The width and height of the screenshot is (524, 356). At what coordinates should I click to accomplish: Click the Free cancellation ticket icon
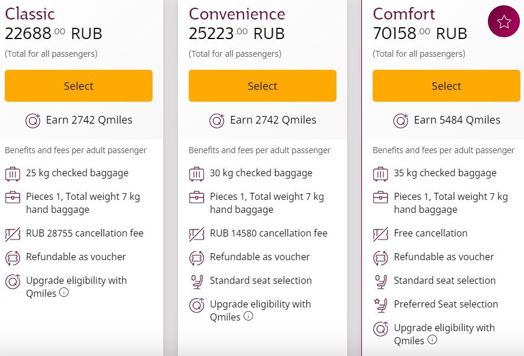click(381, 234)
